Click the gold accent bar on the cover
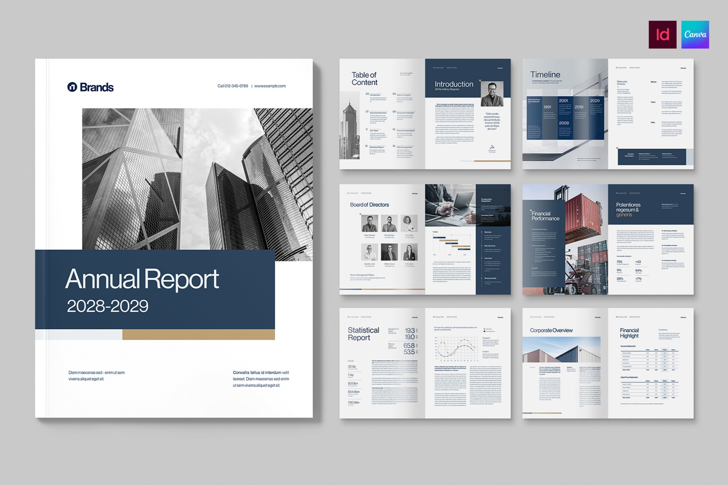 tap(198, 335)
